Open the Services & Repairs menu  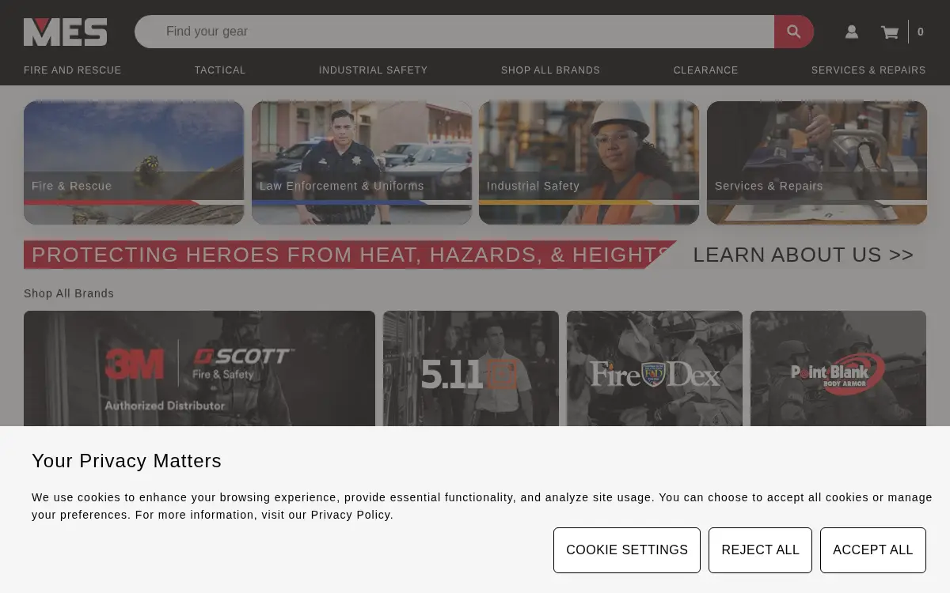[x=868, y=70]
